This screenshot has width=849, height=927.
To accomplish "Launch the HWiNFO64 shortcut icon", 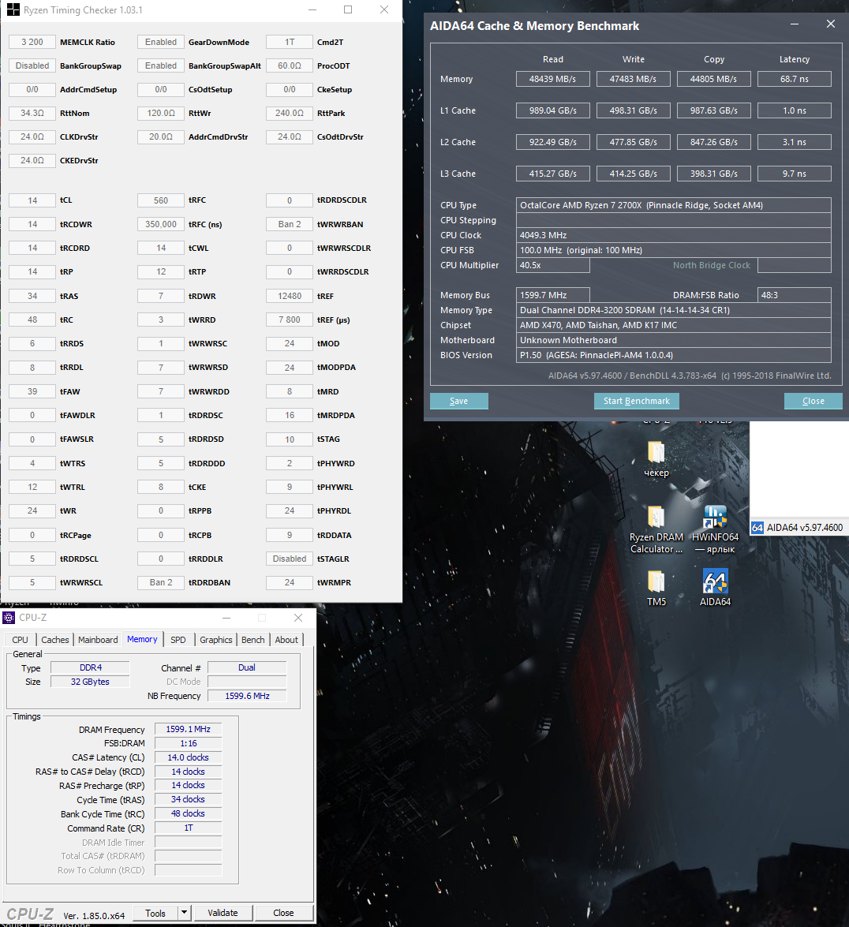I will click(715, 517).
